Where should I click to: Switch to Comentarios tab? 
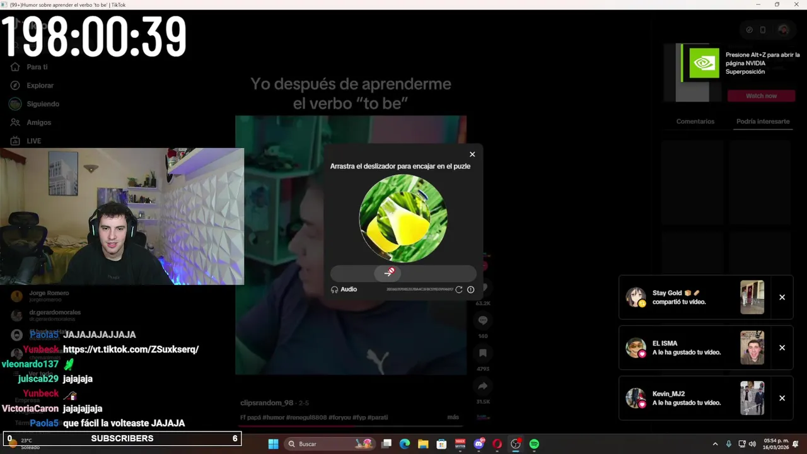695,121
